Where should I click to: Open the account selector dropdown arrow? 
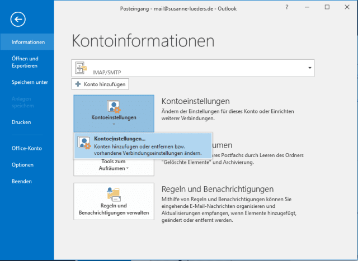tap(310, 68)
